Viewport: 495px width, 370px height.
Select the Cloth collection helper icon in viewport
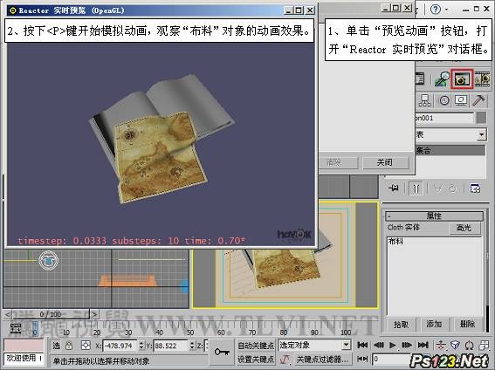tap(48, 260)
